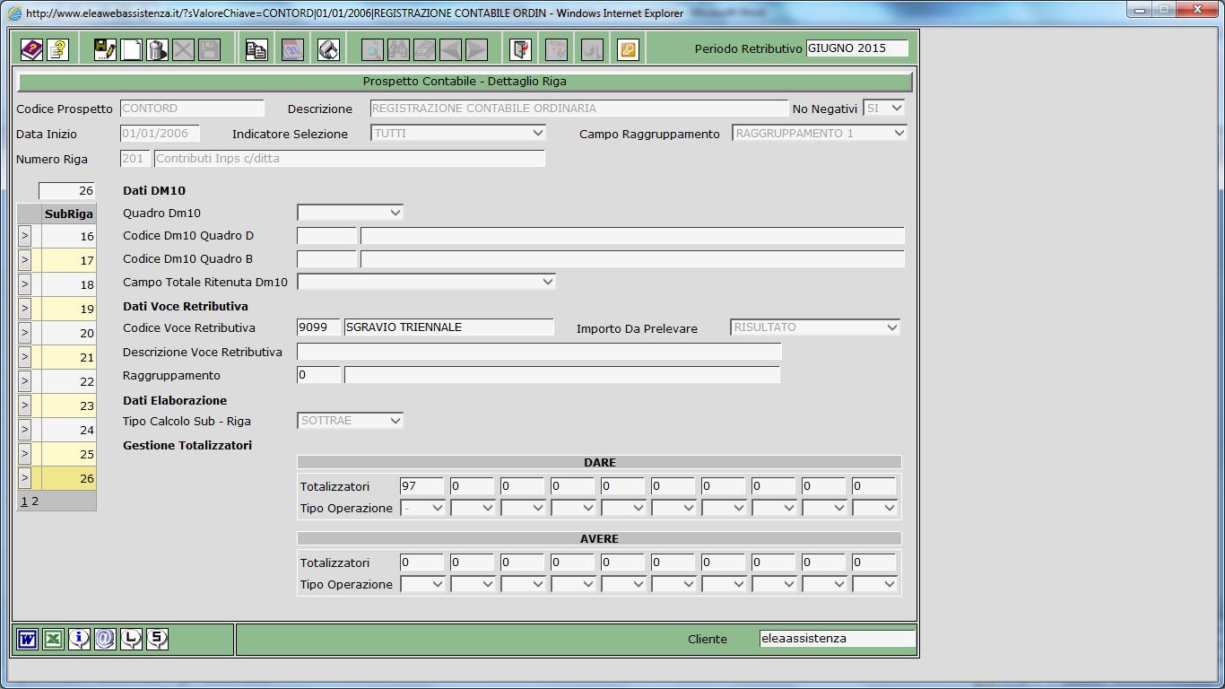Export to Word with the W icon
Viewport: 1225px width, 689px height.
[28, 640]
